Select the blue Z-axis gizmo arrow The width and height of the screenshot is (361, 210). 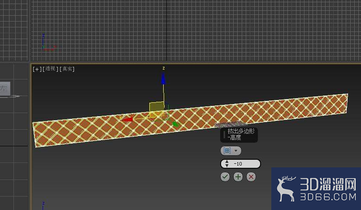163,79
